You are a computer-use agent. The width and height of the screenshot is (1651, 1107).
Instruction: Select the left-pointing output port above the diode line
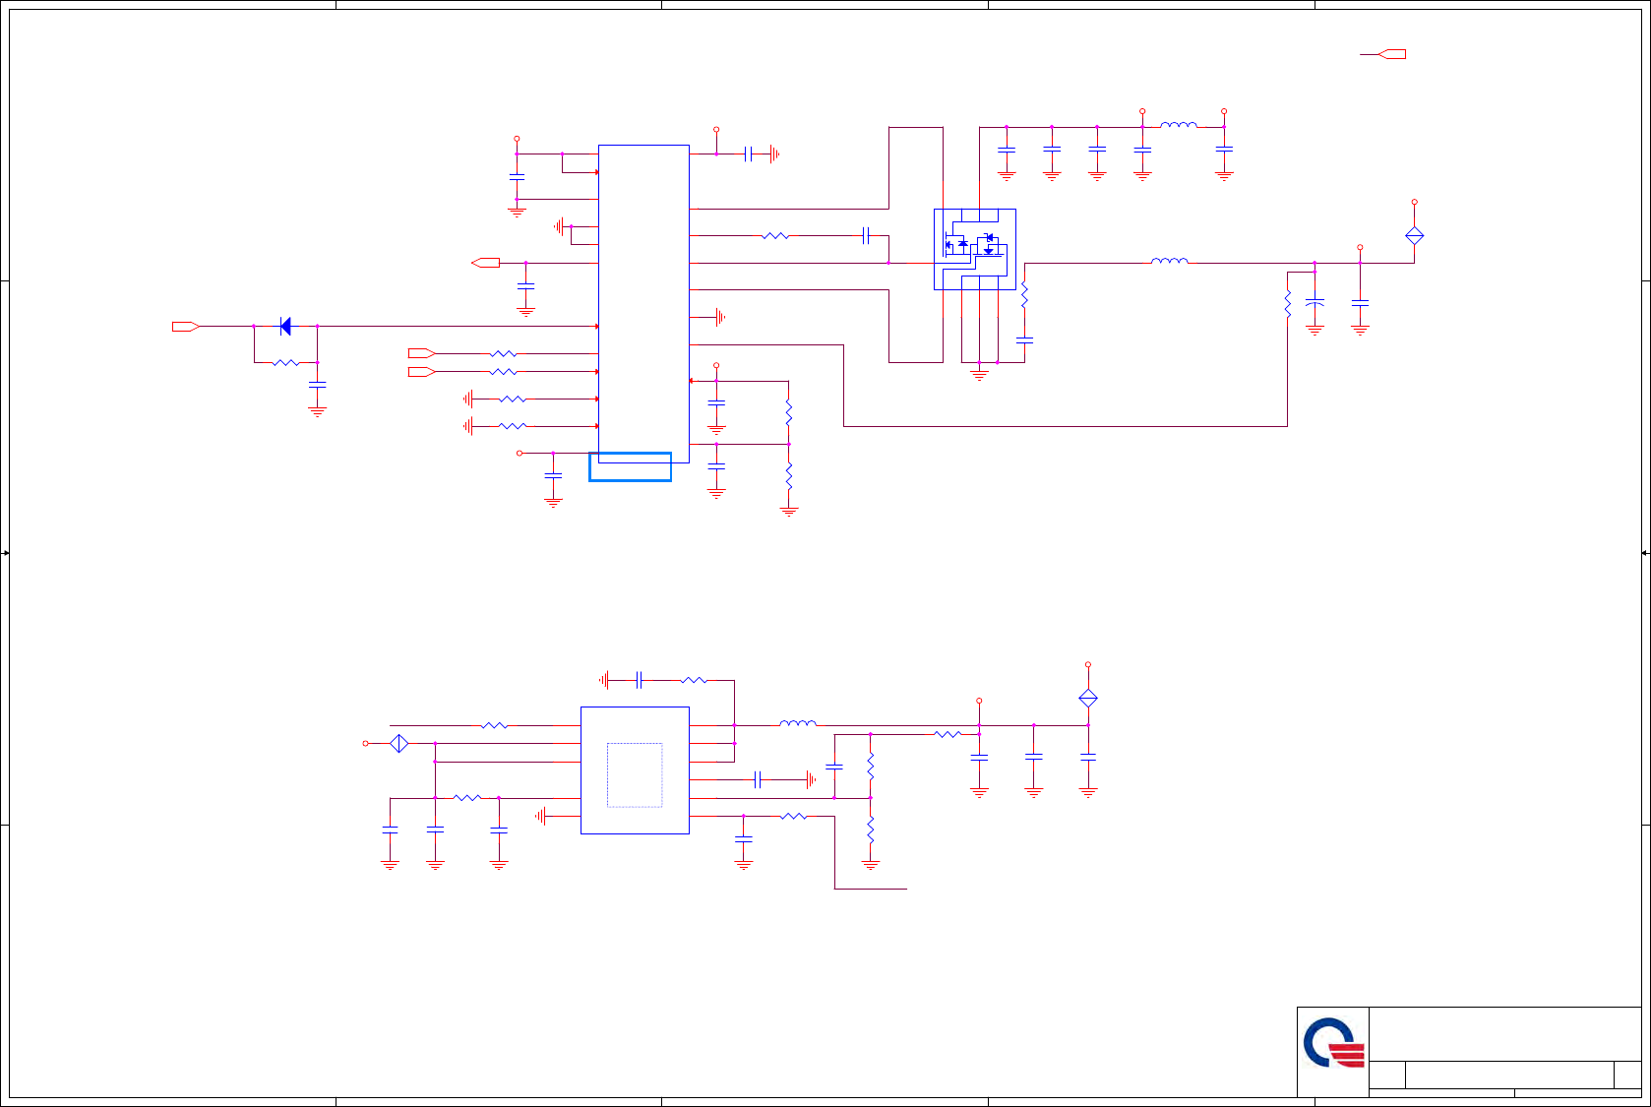485,263
